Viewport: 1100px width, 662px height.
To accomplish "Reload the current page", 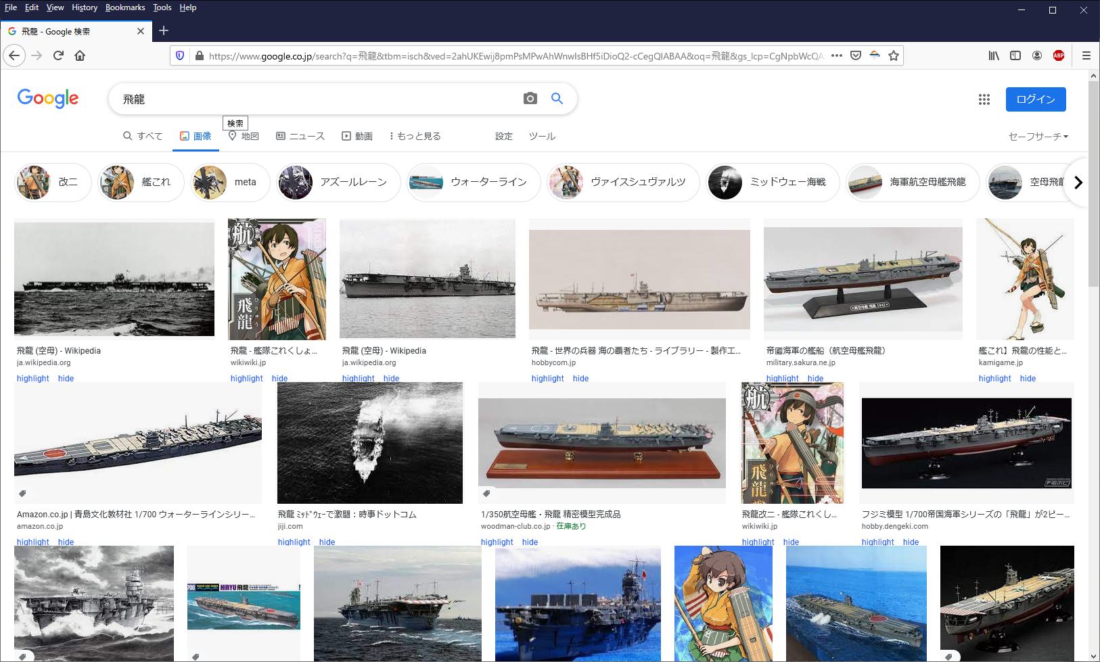I will coord(58,55).
